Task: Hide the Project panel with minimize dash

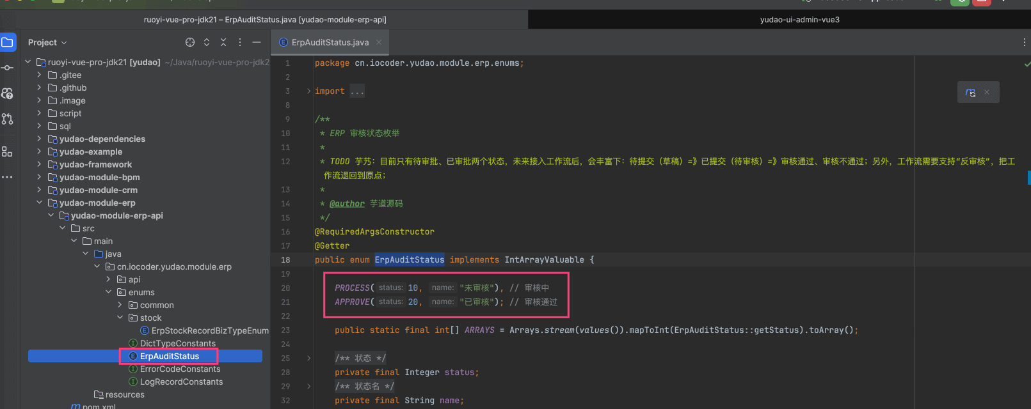Action: pyautogui.click(x=257, y=42)
